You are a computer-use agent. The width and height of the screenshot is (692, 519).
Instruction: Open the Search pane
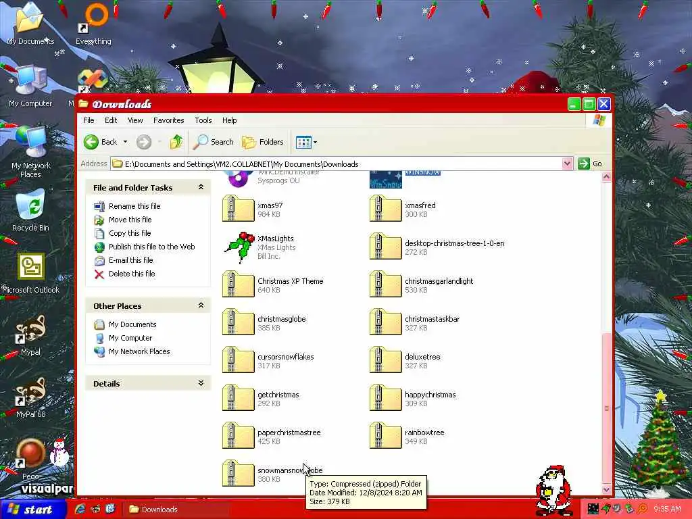tap(214, 142)
